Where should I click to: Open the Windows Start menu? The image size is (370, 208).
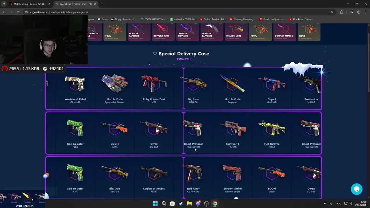coord(155,203)
